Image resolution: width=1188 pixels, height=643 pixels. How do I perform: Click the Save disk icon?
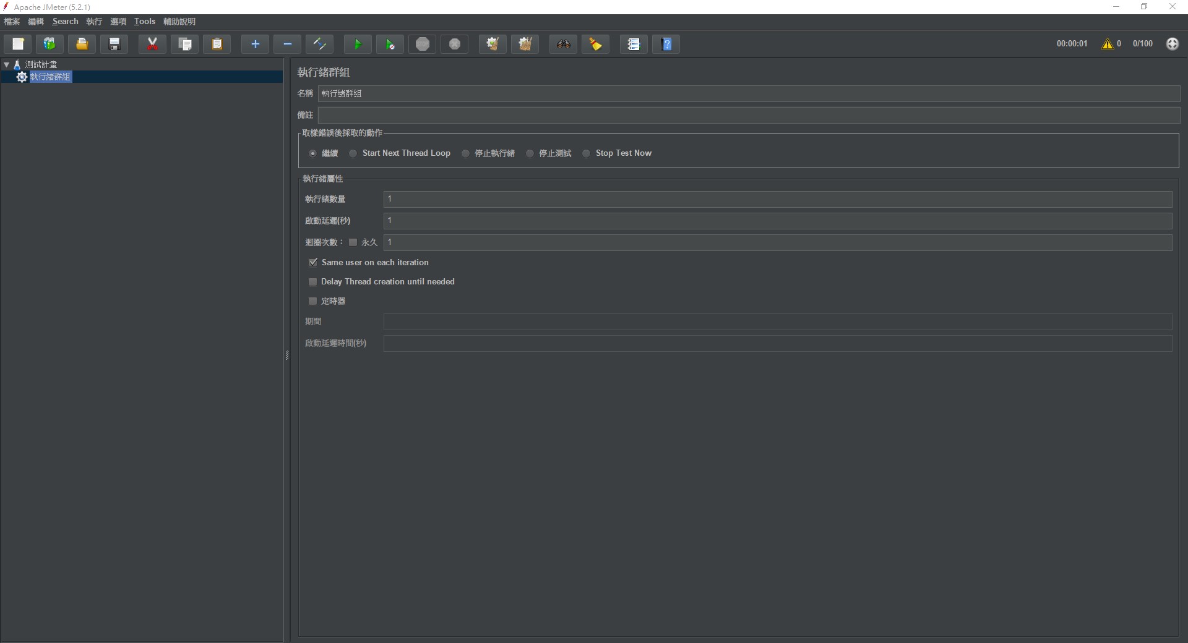pos(114,44)
